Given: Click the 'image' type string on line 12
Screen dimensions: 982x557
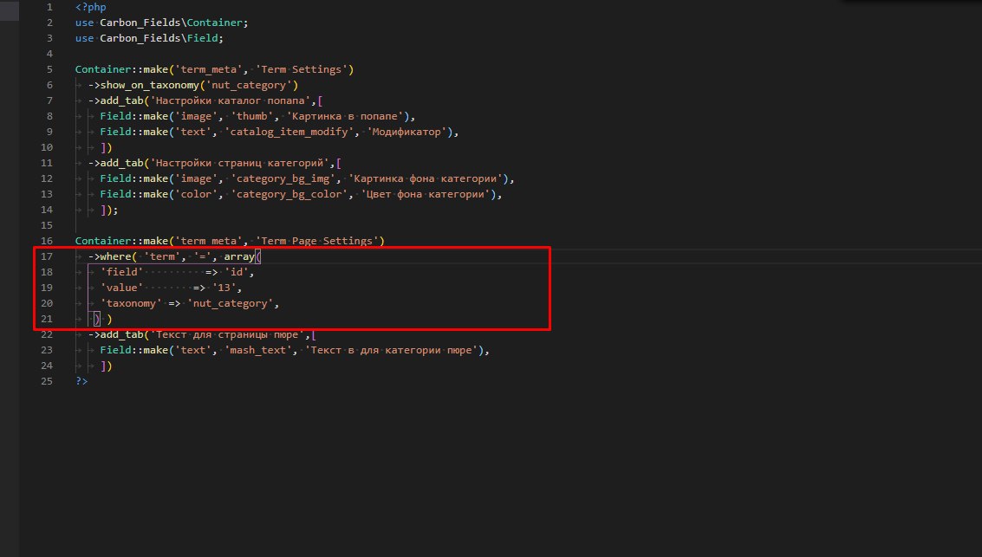Looking at the screenshot, I should pos(196,179).
